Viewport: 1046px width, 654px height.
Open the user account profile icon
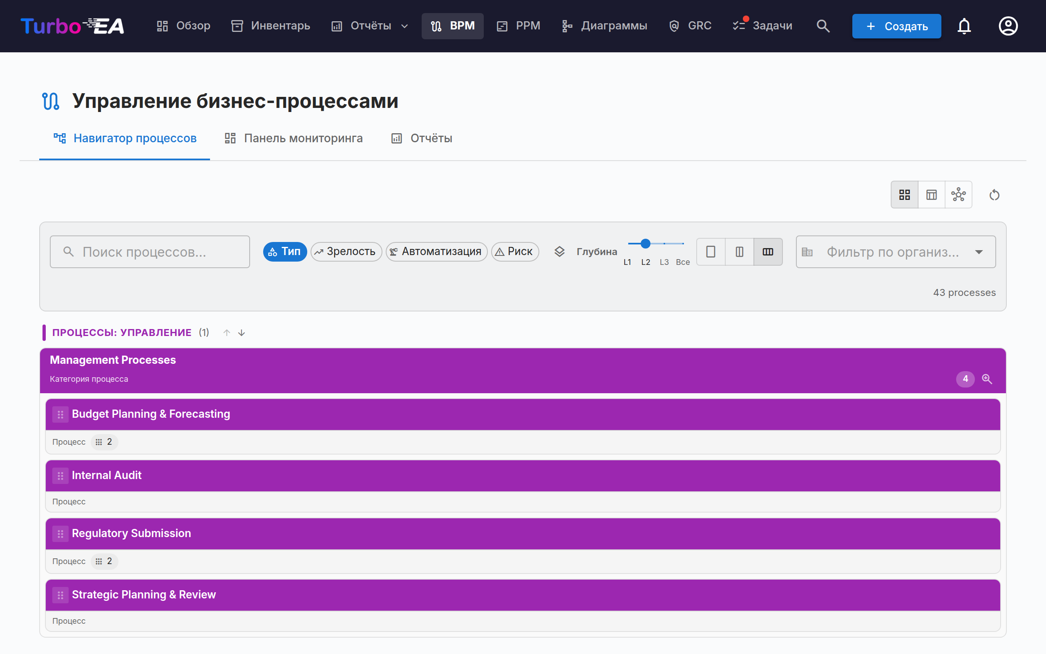tap(1008, 26)
